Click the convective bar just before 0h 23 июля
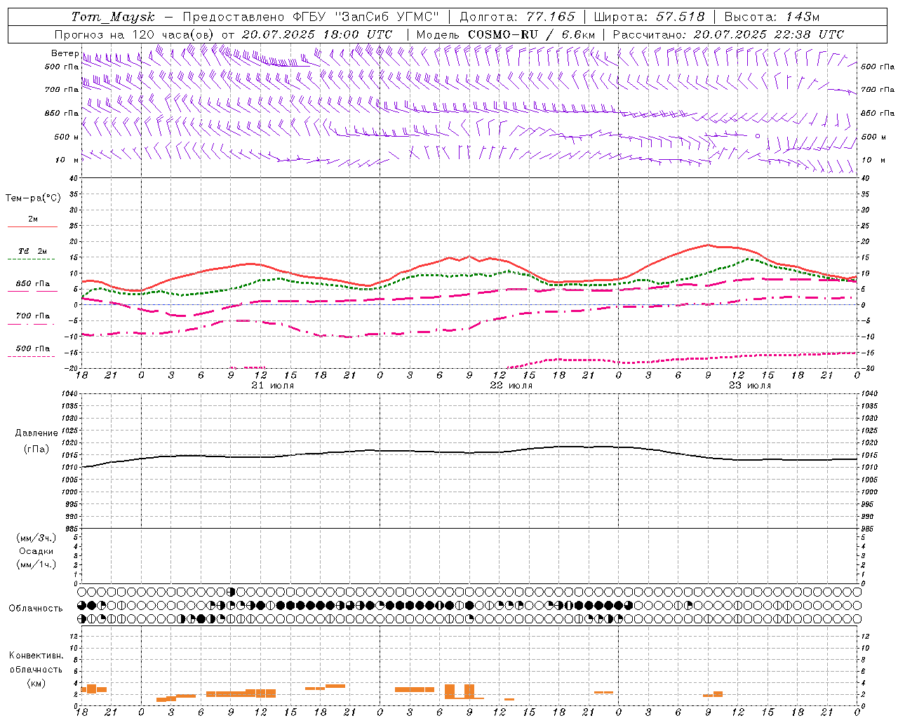The image size is (898, 718). (x=603, y=693)
